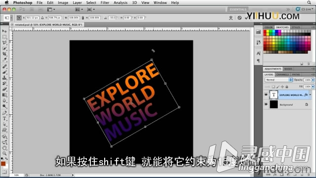Viewport: 316px width, 178px height.
Task: Toggle lock transparent pixels
Action: [x=273, y=87]
